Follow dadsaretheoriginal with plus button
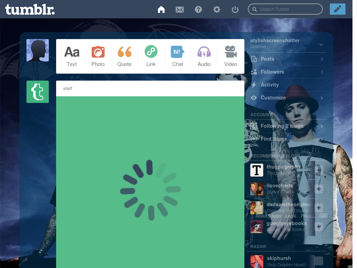Image resolution: width=357 pixels, height=268 pixels. pos(319,208)
